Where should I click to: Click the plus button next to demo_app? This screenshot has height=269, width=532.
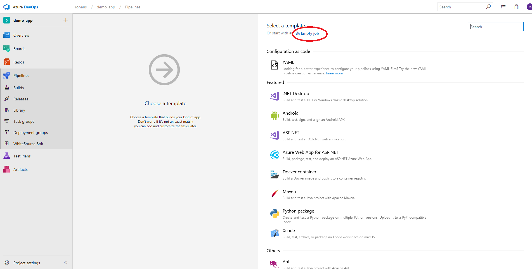click(x=66, y=20)
